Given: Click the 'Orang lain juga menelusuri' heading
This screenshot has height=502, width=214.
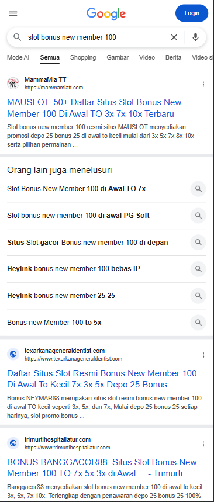Looking at the screenshot, I should [x=59, y=170].
